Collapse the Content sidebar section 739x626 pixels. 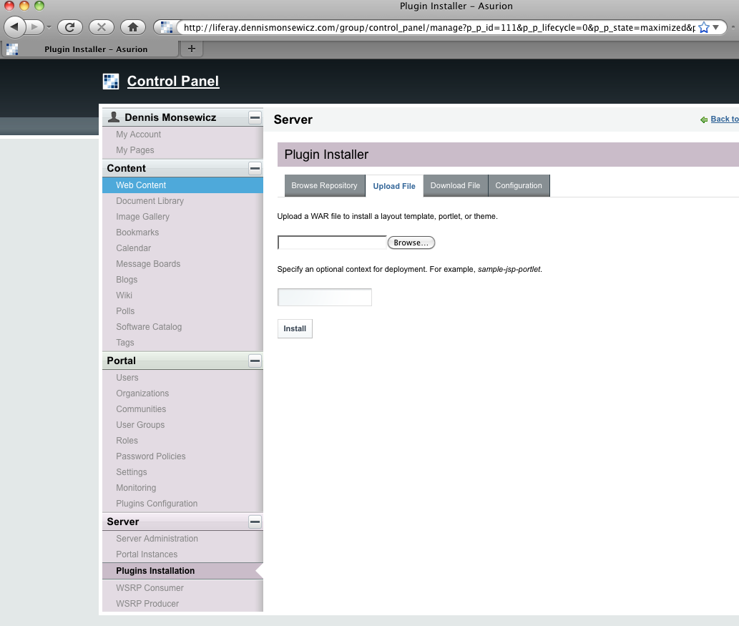pyautogui.click(x=255, y=168)
